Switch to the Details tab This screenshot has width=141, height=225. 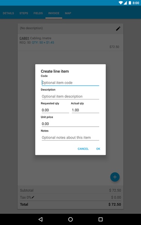8,13
